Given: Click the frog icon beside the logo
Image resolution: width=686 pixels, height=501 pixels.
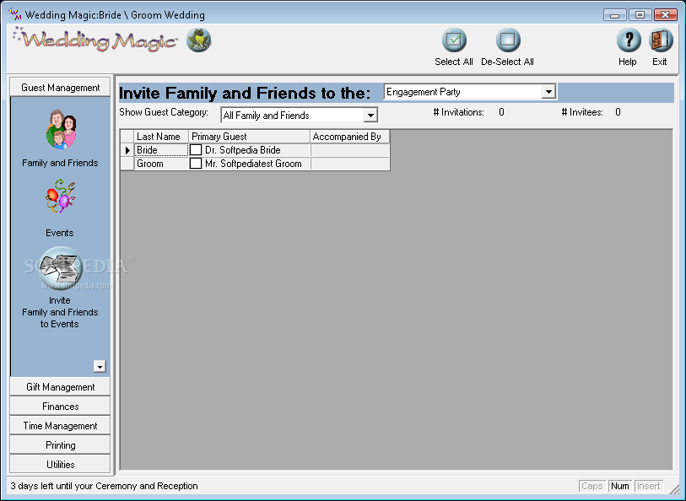Looking at the screenshot, I should tap(199, 40).
